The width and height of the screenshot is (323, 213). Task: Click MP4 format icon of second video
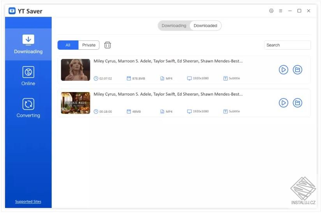tap(162, 111)
